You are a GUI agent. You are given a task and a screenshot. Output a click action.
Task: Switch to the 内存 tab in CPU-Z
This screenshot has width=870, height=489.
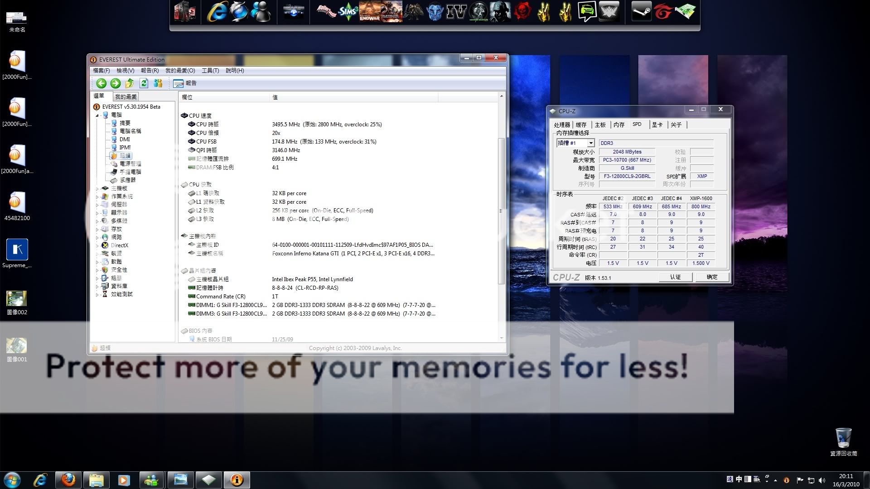coord(619,125)
